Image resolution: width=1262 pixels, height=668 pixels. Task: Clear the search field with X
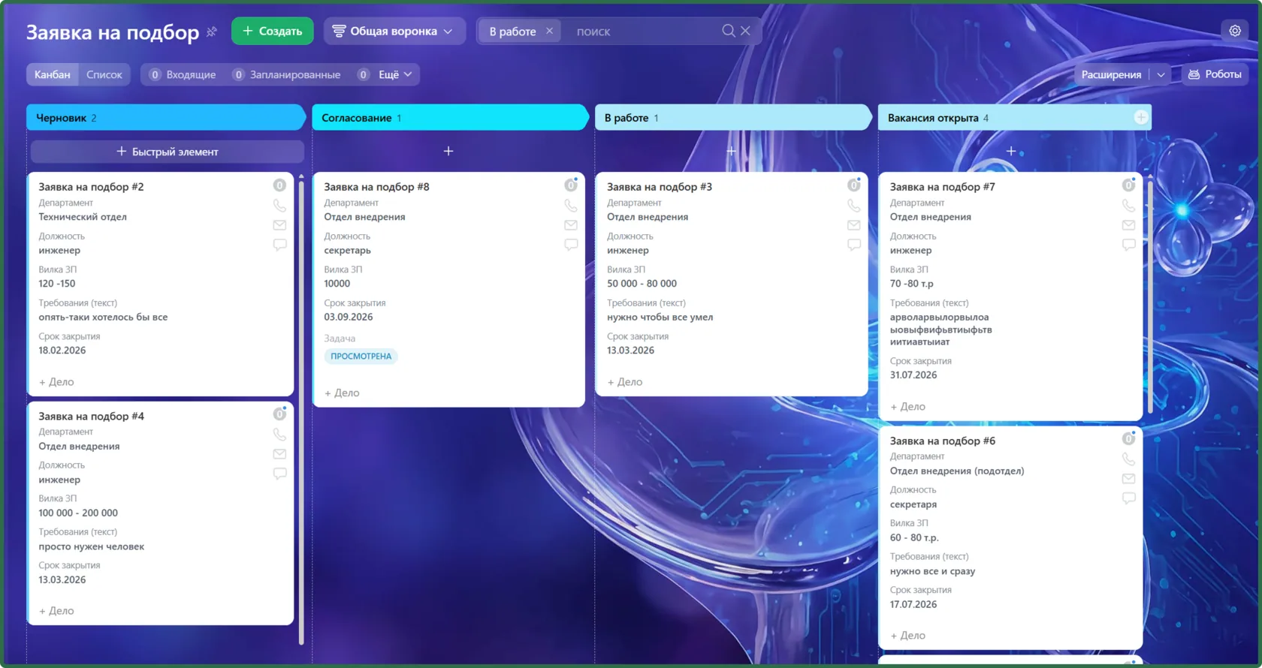pyautogui.click(x=745, y=31)
